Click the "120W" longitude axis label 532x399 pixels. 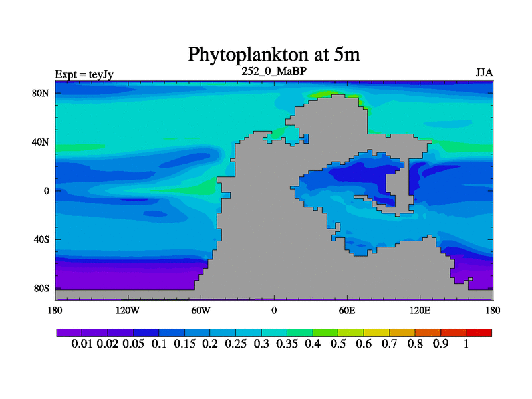128,310
